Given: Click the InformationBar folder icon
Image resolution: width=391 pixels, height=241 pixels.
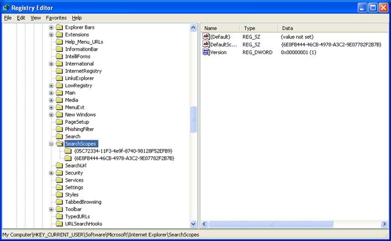Looking at the screenshot, I should [59, 49].
